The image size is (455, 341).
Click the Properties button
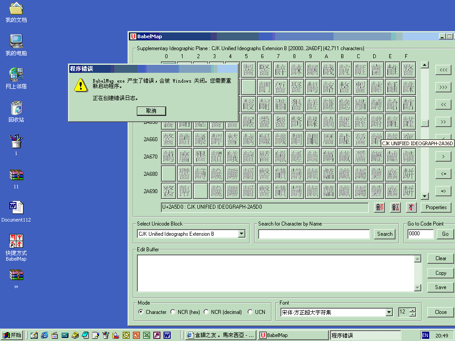pos(436,207)
